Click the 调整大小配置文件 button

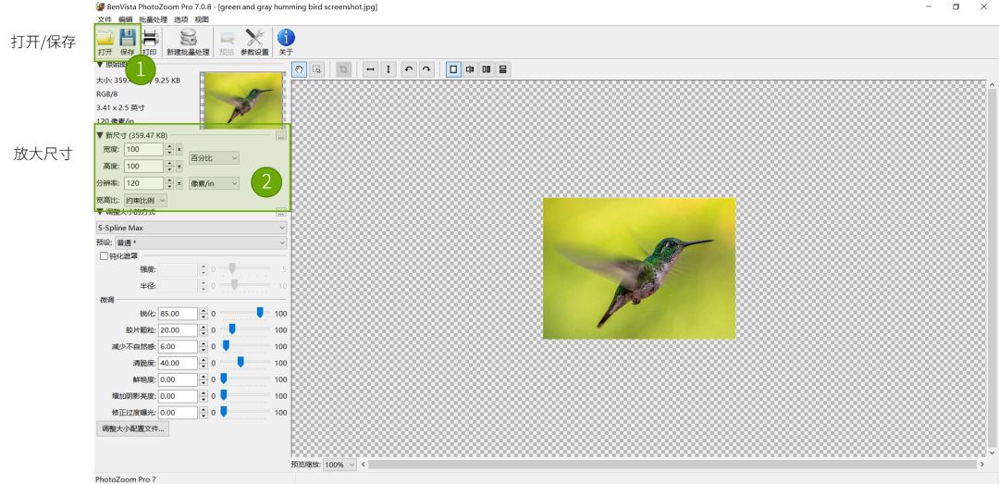click(x=134, y=428)
